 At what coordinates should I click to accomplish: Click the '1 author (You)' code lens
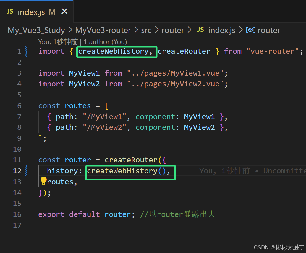[x=105, y=42]
